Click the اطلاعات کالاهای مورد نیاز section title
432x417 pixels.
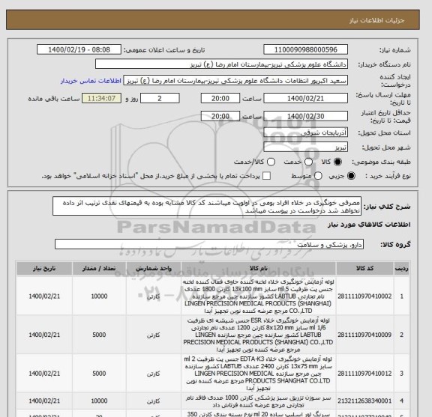click(x=369, y=225)
